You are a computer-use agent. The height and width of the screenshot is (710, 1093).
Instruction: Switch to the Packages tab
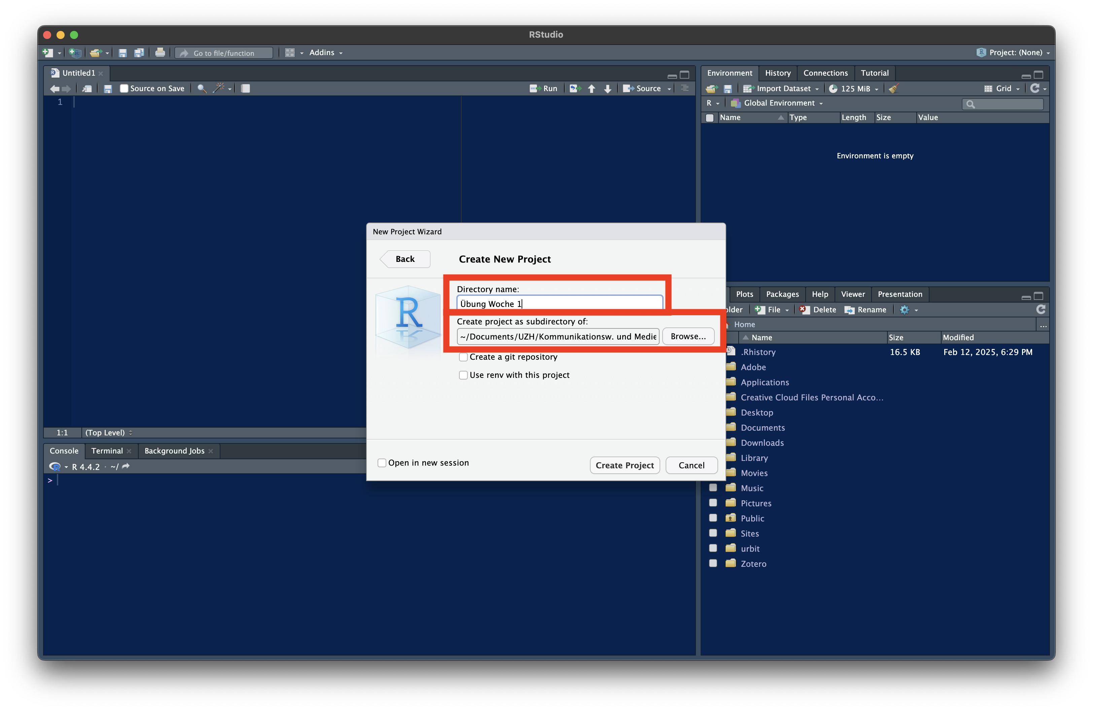point(782,294)
